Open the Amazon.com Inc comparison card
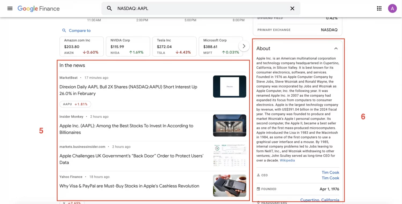402x204 pixels. (x=81, y=47)
